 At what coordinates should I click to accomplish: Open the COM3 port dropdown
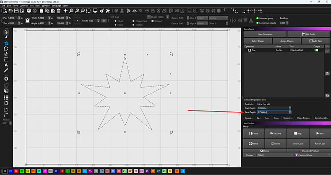[275, 155]
